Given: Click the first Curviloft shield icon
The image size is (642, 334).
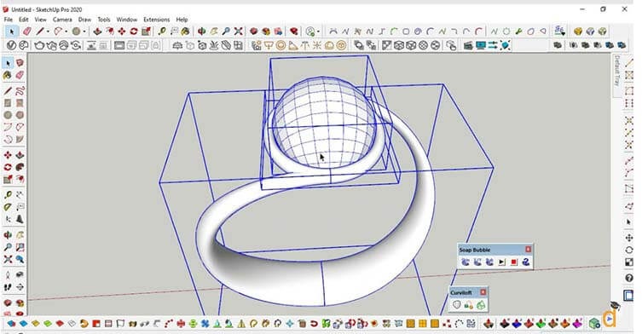Looking at the screenshot, I should click(456, 304).
